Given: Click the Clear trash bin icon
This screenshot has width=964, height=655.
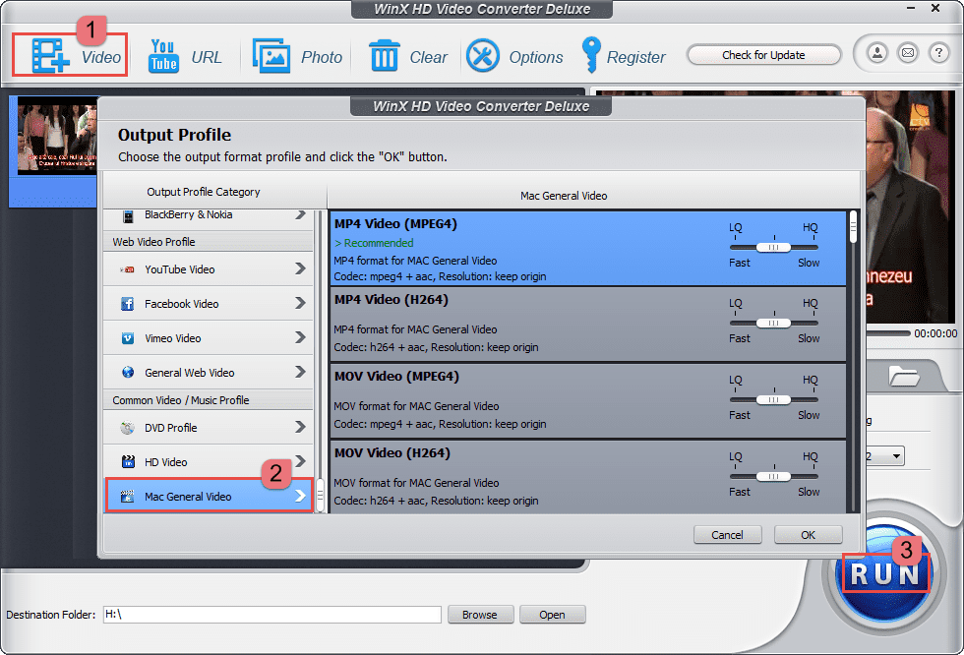Looking at the screenshot, I should click(385, 56).
